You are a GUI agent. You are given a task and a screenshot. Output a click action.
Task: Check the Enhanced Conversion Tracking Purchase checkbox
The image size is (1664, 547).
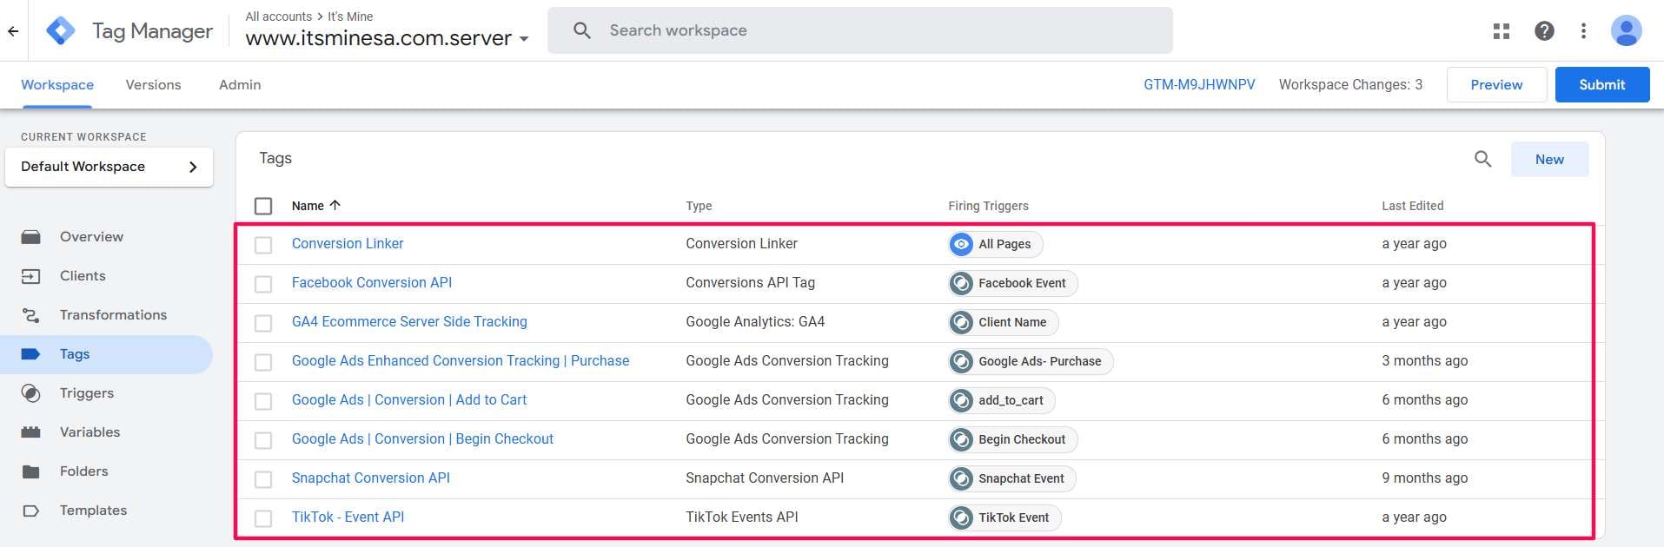click(263, 362)
